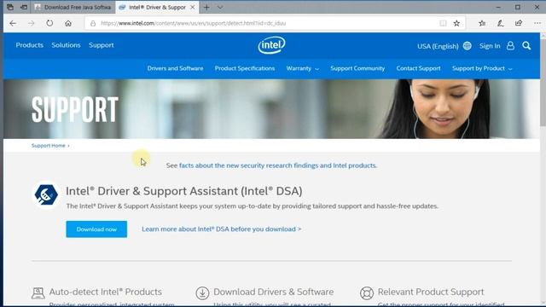Click the Relevant Product Support lifebuoy icon
Image resolution: width=546 pixels, height=307 pixels.
click(367, 293)
